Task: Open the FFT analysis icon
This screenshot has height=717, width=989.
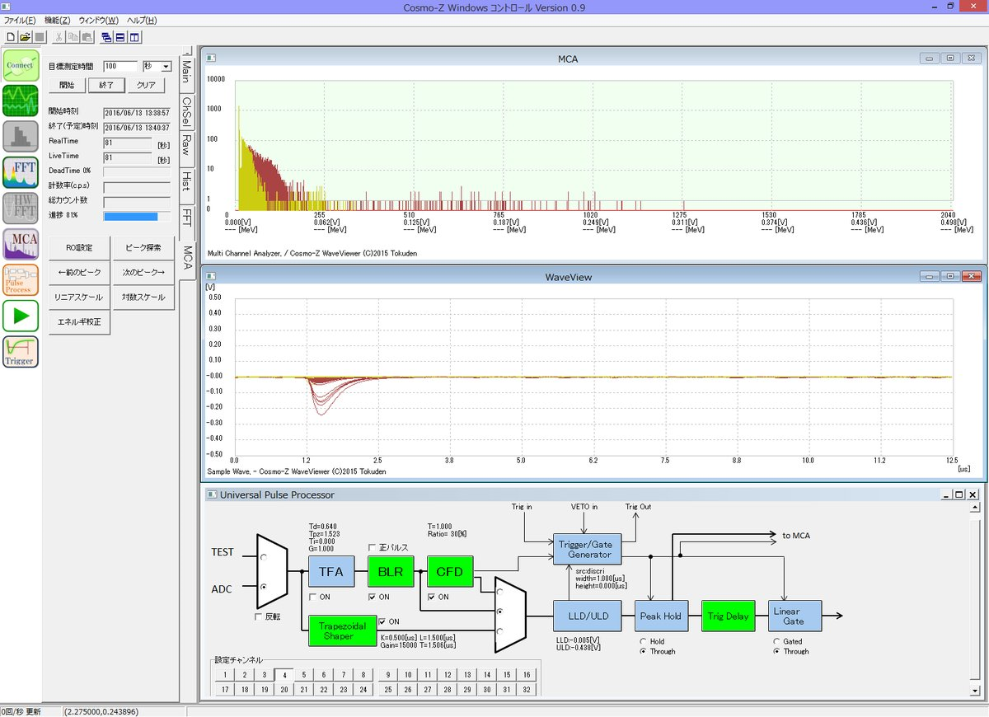Action: 21,172
